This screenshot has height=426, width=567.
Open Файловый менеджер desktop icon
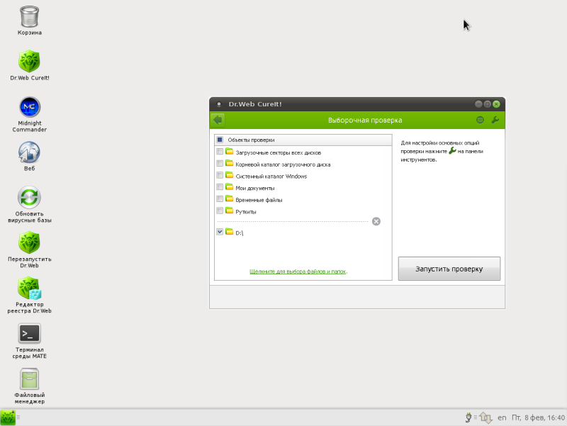click(x=30, y=386)
